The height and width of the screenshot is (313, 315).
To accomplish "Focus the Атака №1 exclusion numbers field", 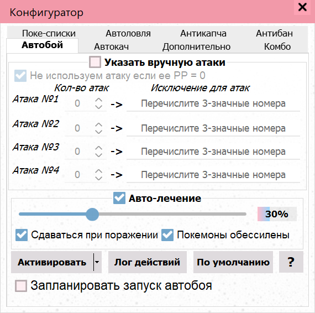I will pos(213,103).
